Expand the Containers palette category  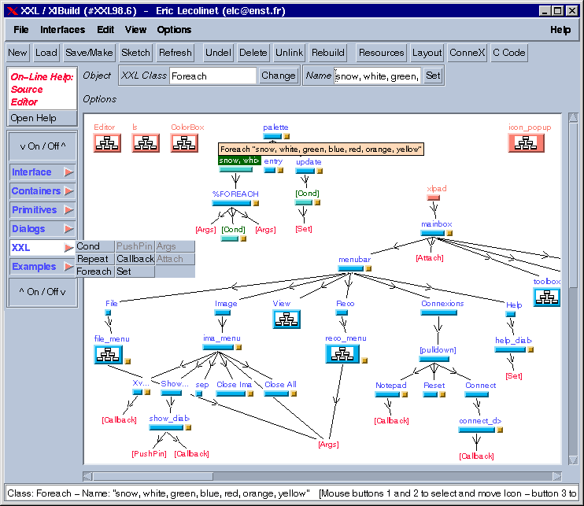[x=43, y=191]
